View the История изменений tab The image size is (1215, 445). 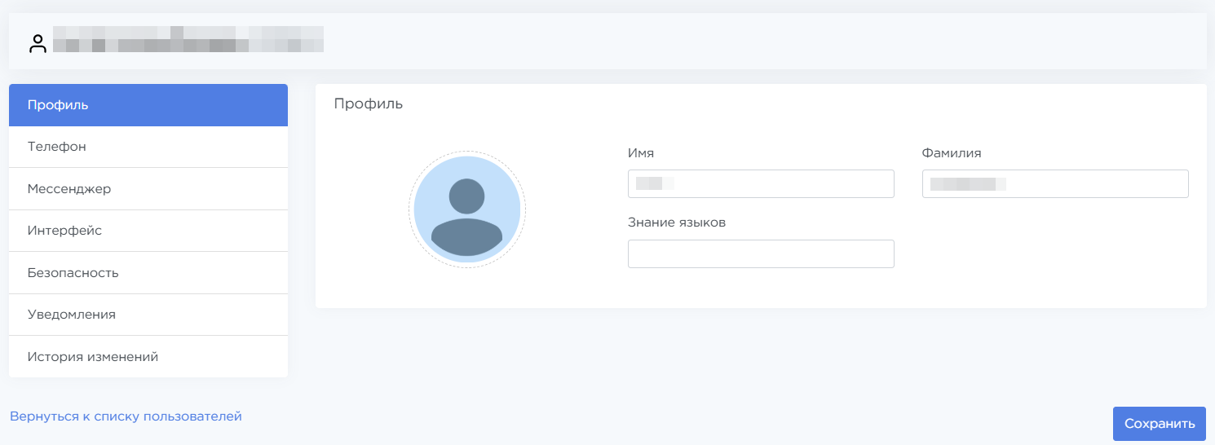[x=148, y=357]
